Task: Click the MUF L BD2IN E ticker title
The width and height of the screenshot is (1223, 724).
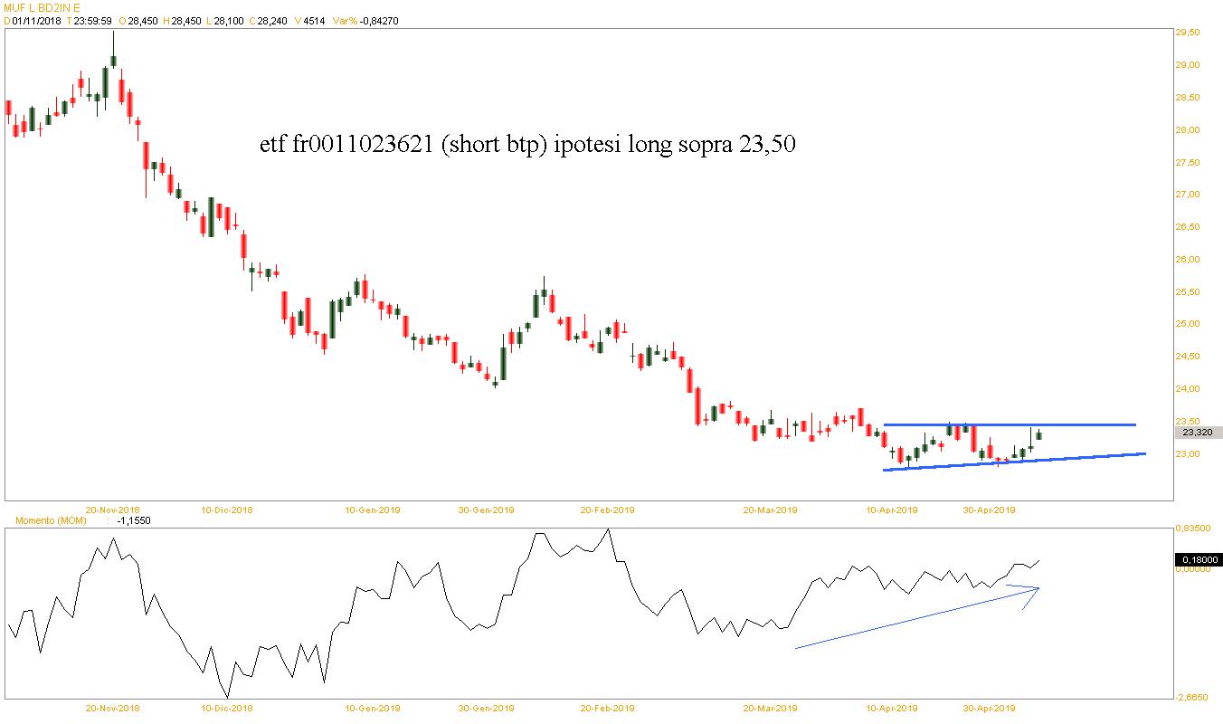Action: (x=41, y=7)
